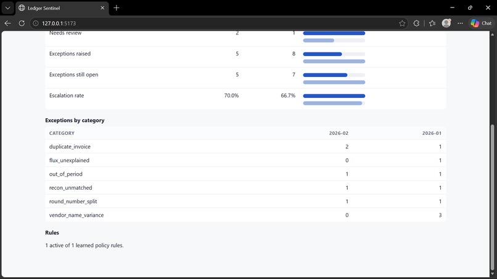The image size is (497, 279).
Task: Reload the page with refresh icon
Action: click(x=22, y=23)
